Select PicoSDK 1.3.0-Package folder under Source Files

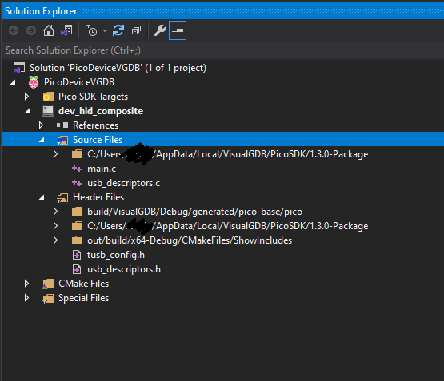228,154
